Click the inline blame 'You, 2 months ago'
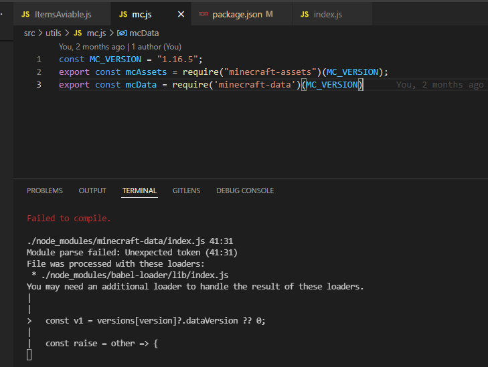 click(x=440, y=85)
